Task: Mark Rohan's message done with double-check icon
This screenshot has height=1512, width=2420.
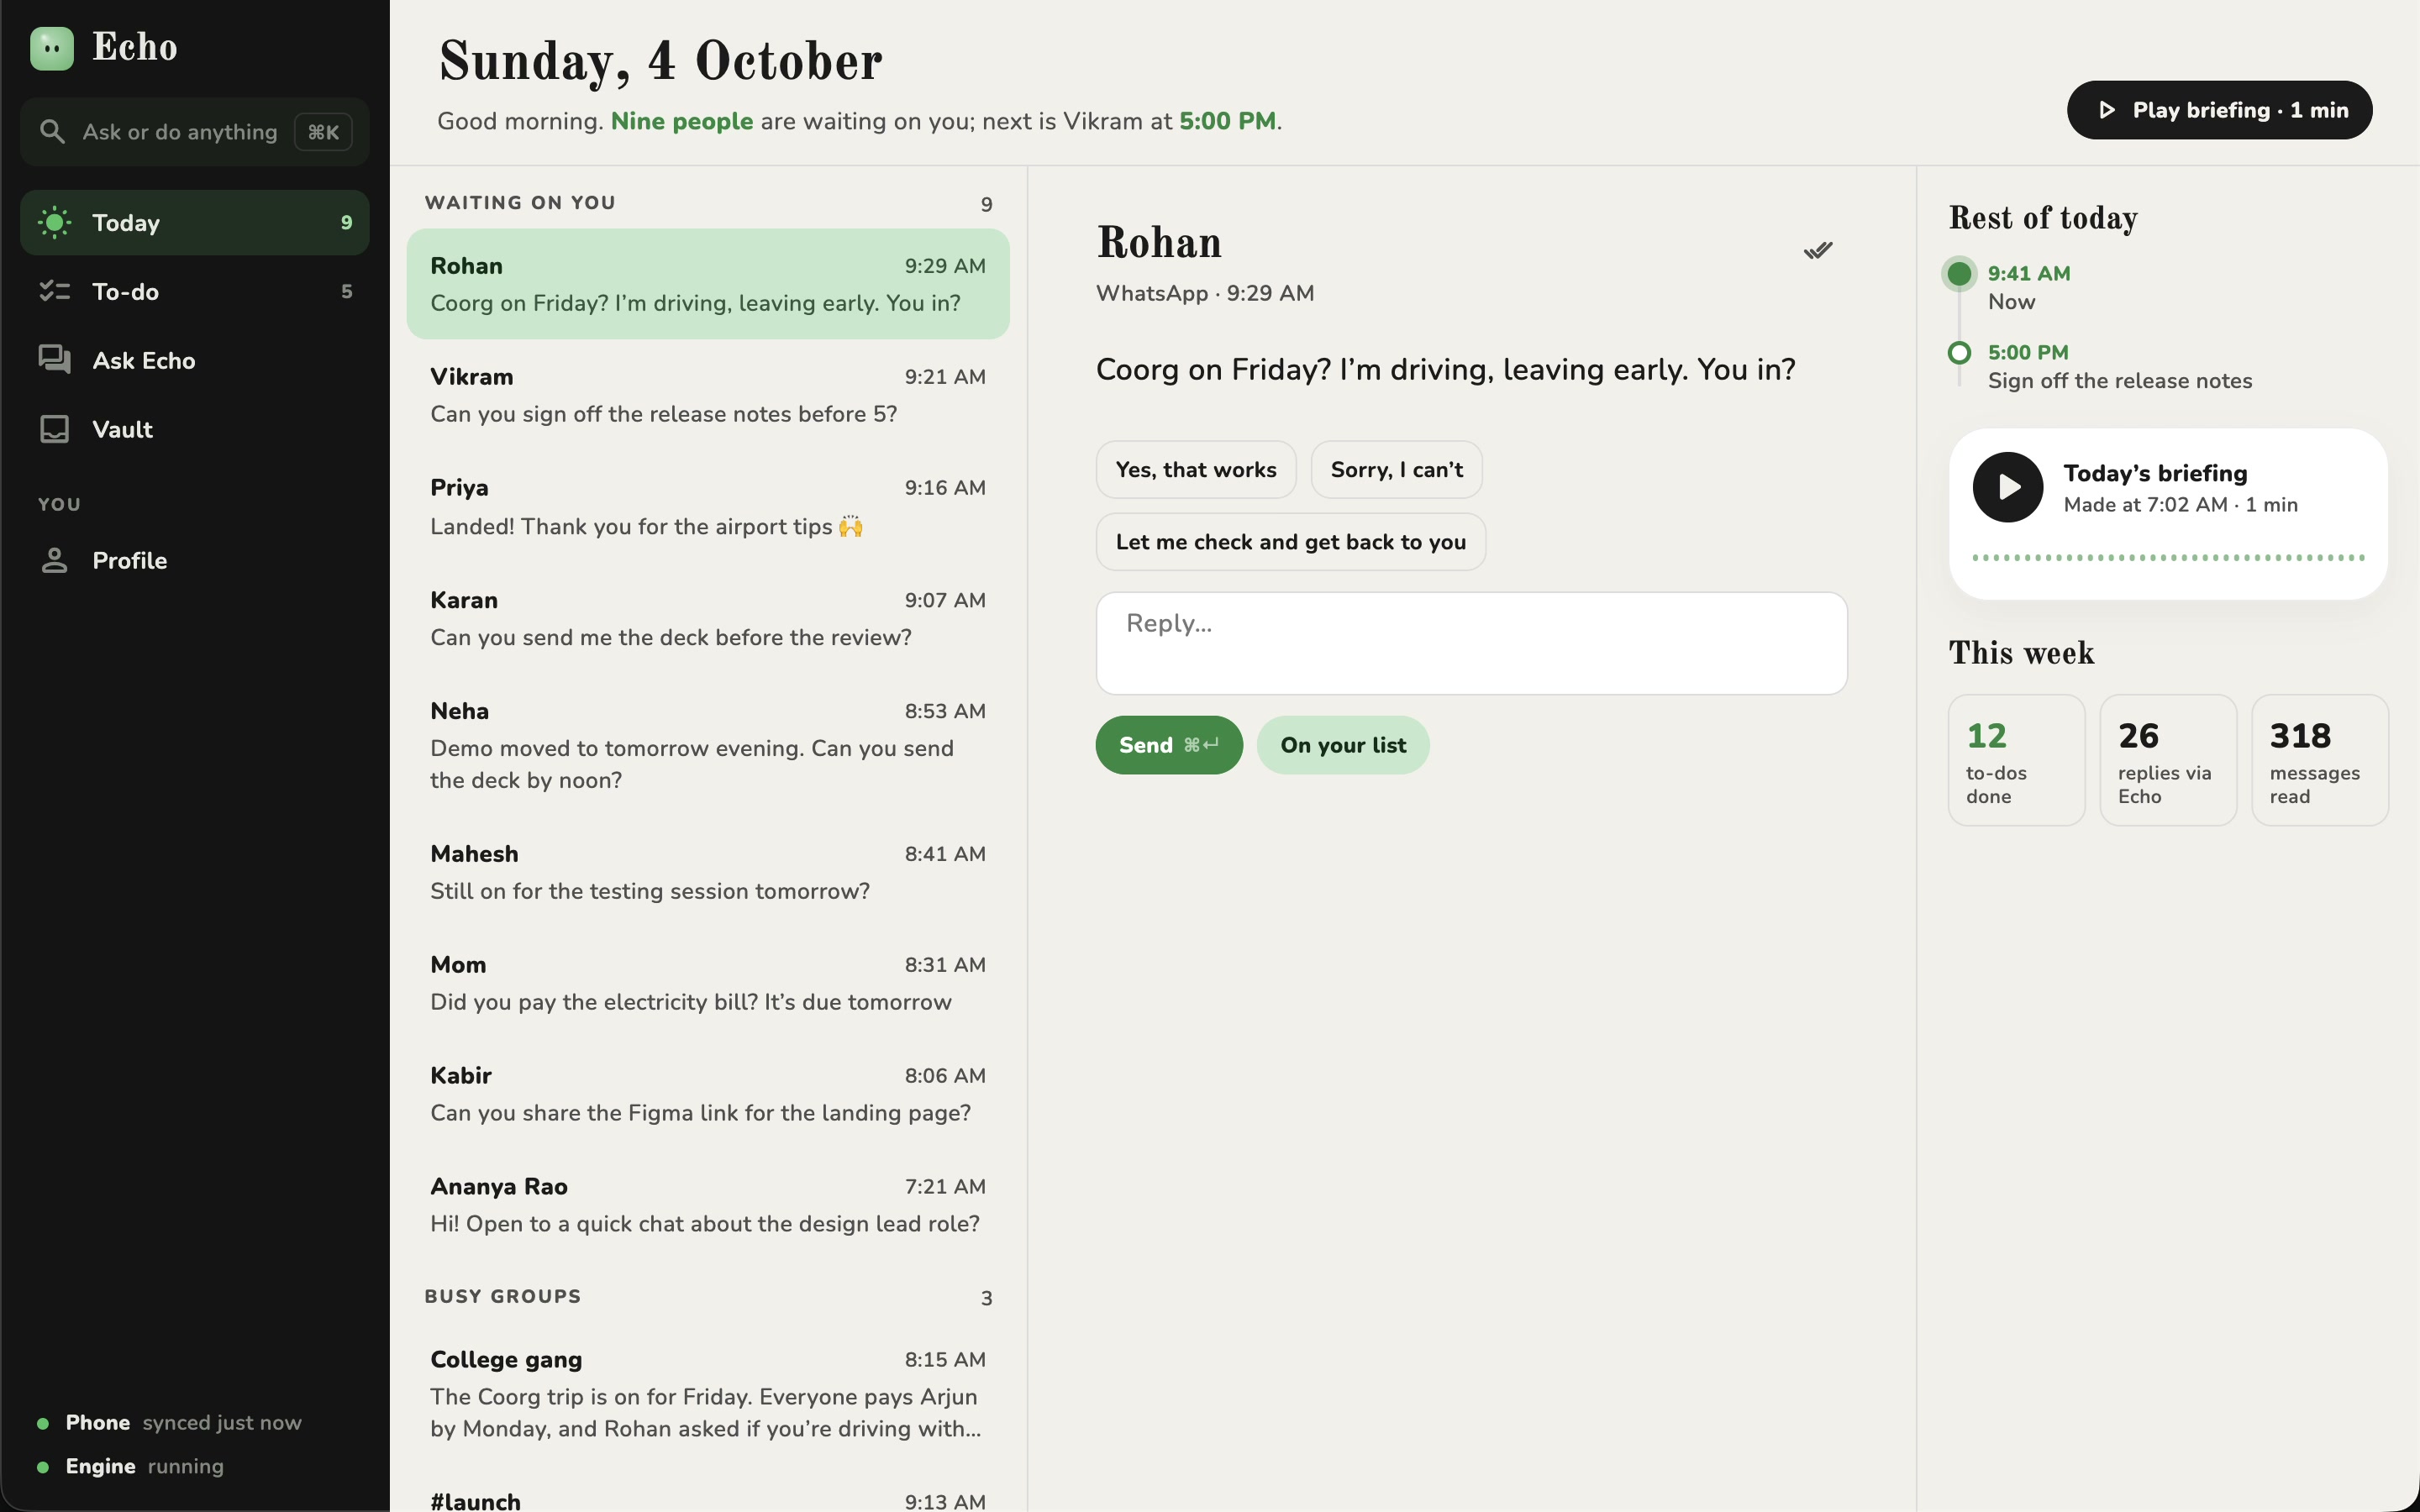Action: pos(1818,250)
